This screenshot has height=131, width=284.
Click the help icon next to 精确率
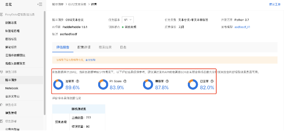pyautogui.click(x=167, y=81)
